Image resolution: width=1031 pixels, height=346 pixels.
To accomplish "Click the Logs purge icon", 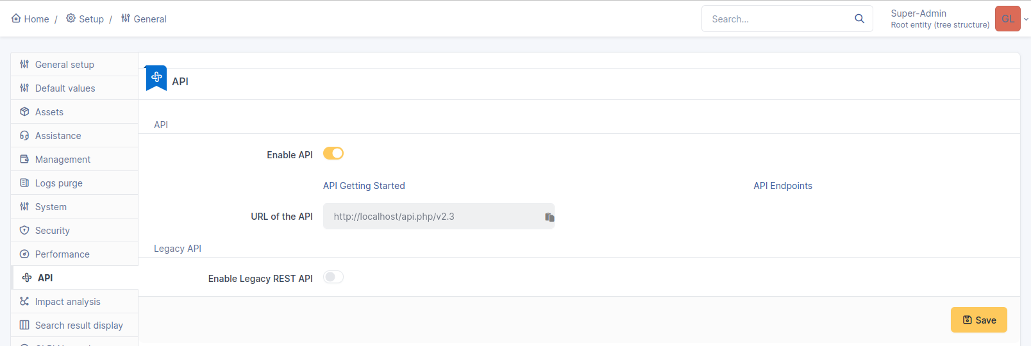I will tap(24, 183).
